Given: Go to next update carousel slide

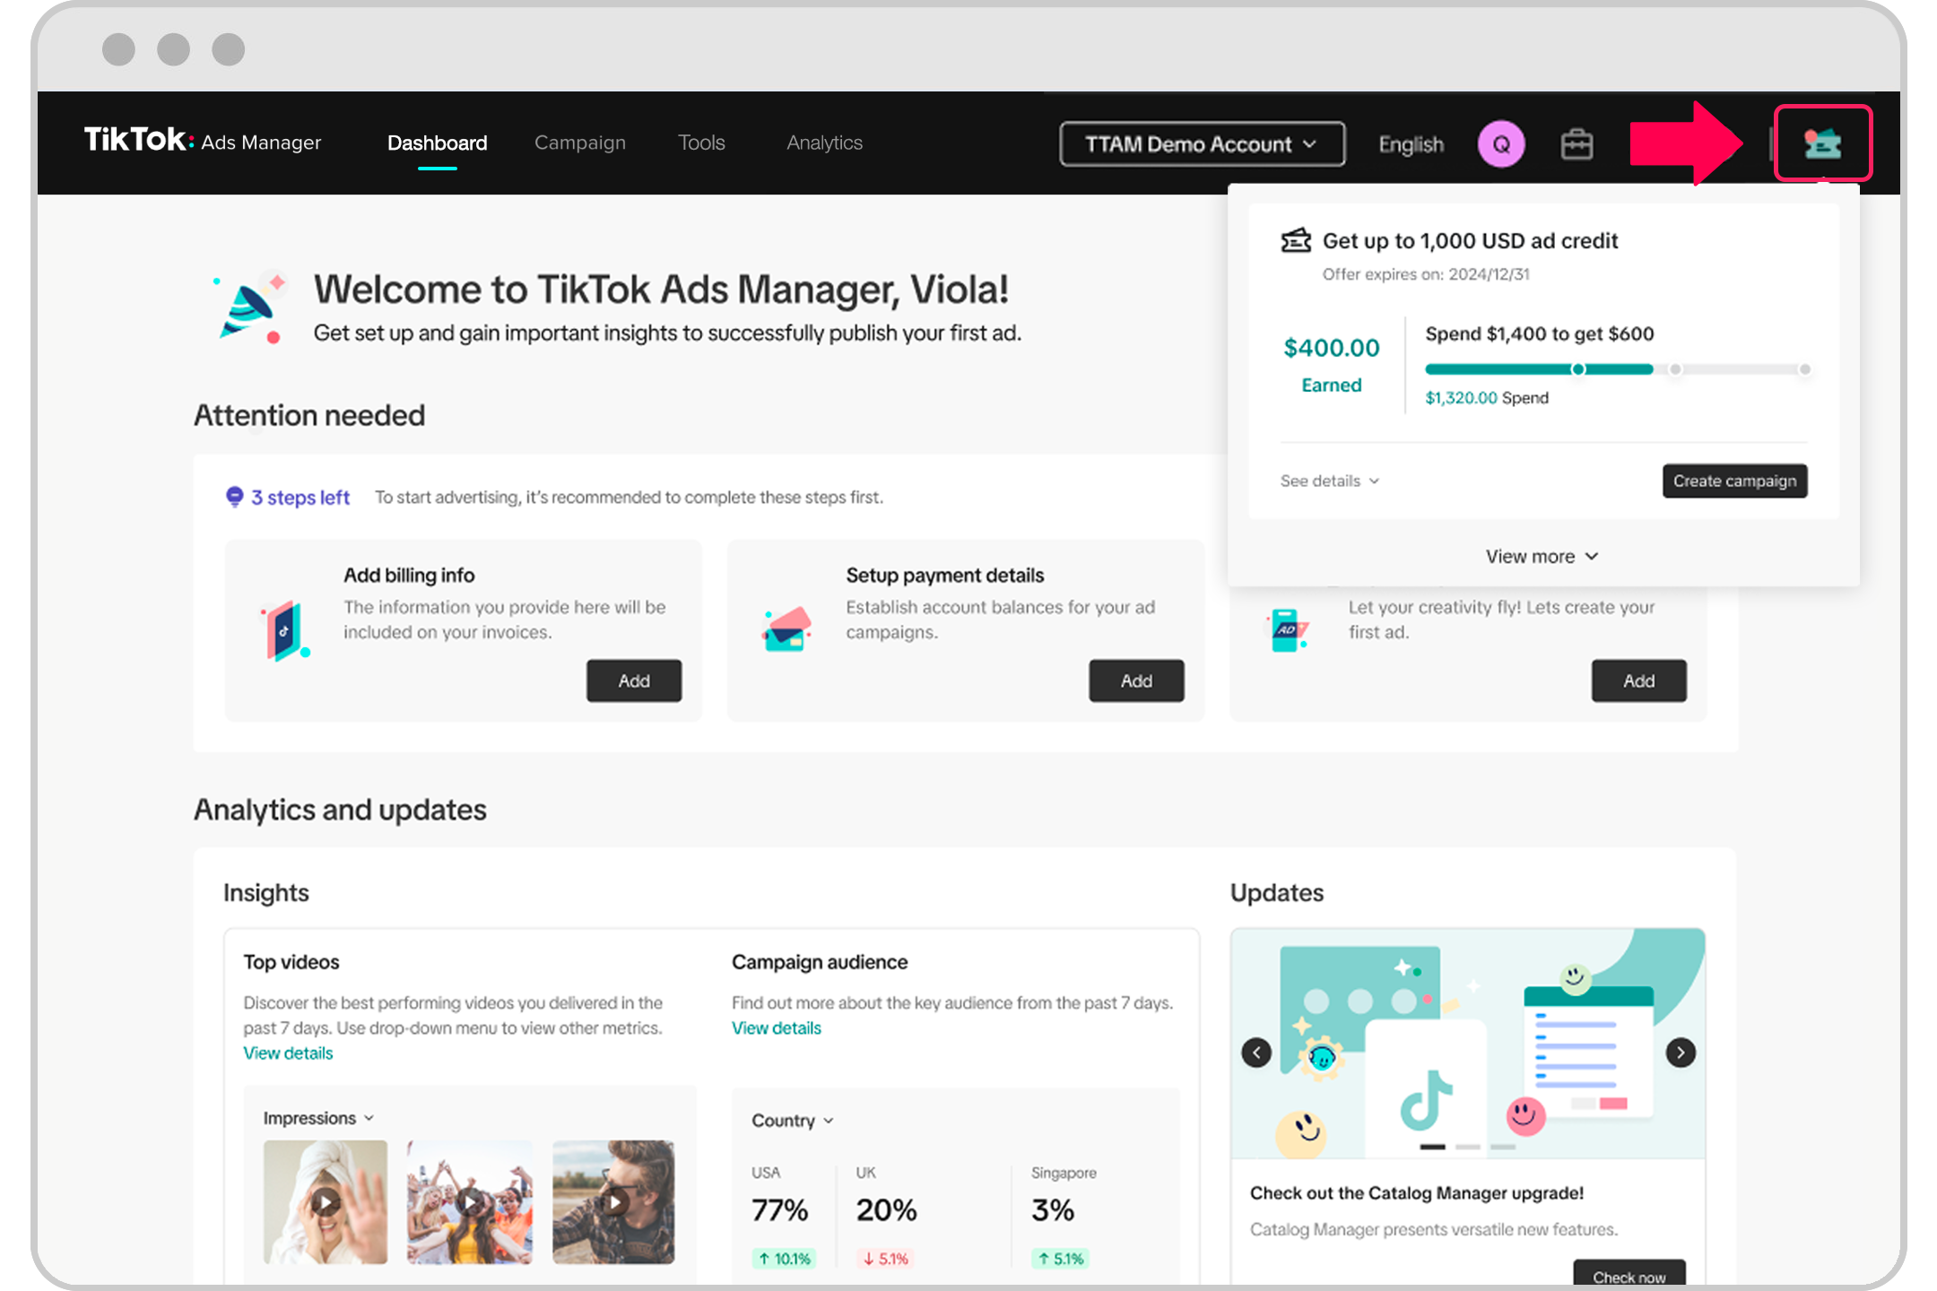Looking at the screenshot, I should 1681,1052.
